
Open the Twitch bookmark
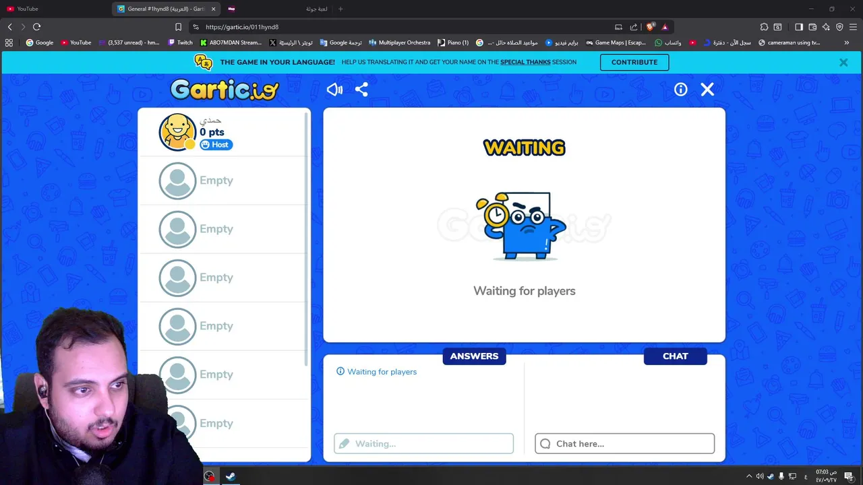coord(180,42)
